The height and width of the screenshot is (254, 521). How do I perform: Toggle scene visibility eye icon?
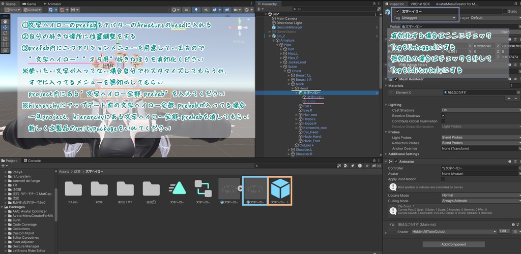pyautogui.click(x=227, y=10)
